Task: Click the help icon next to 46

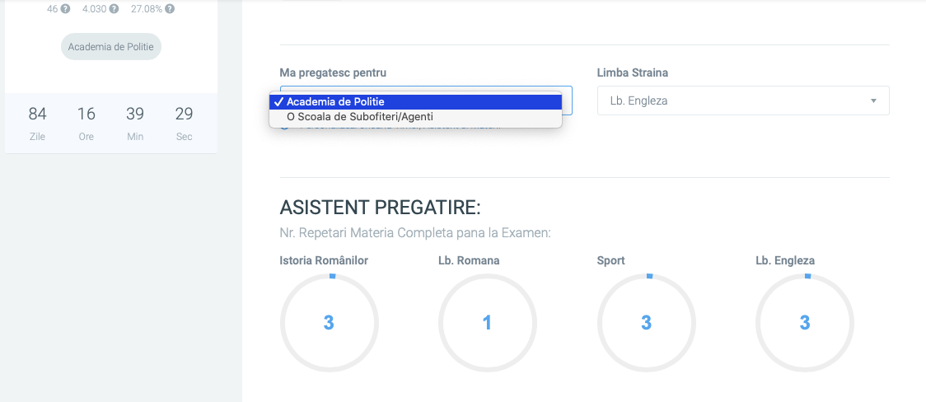Action: (x=65, y=9)
